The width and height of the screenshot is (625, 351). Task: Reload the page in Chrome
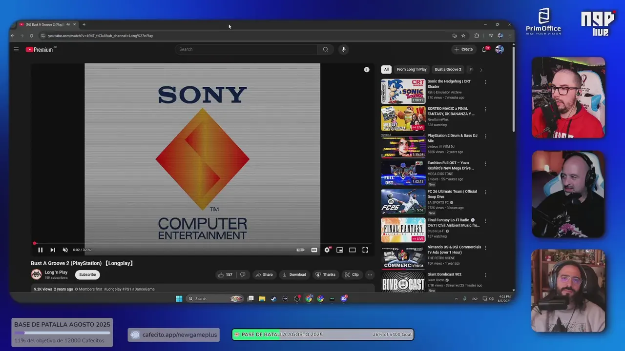tap(31, 36)
